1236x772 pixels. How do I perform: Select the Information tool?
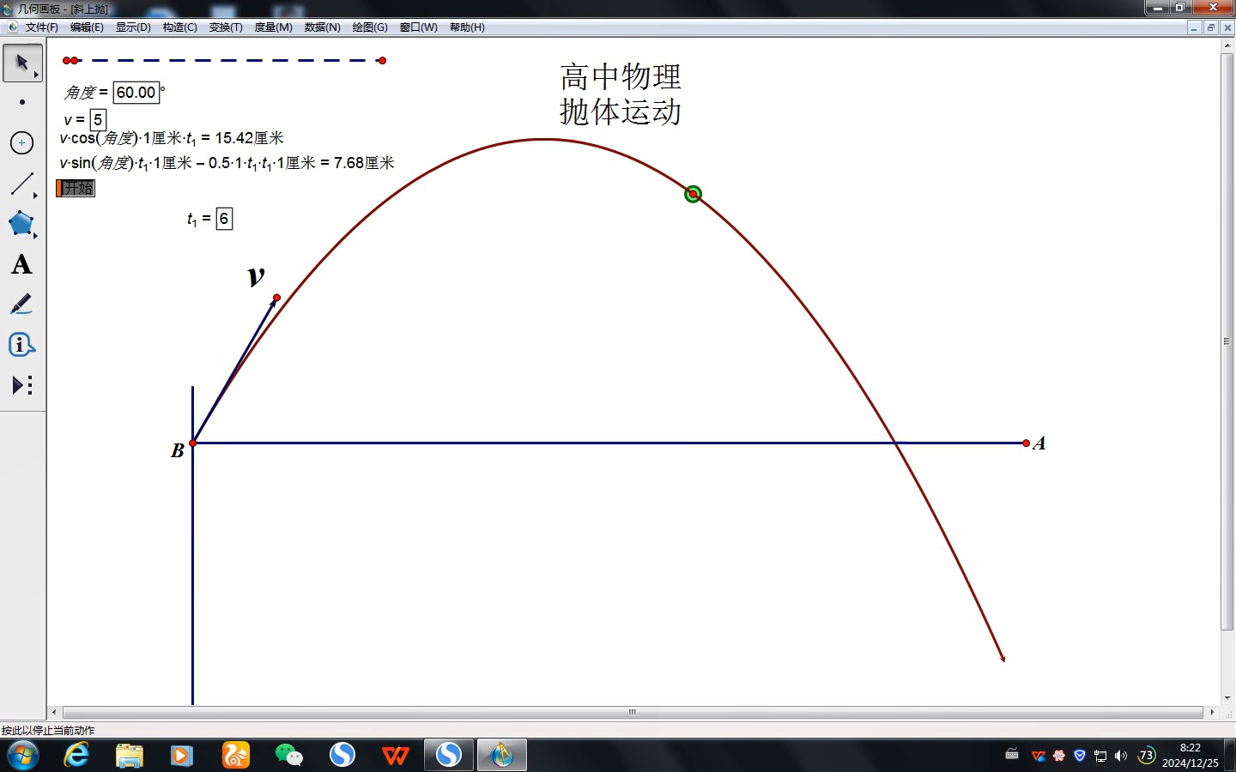(x=22, y=345)
